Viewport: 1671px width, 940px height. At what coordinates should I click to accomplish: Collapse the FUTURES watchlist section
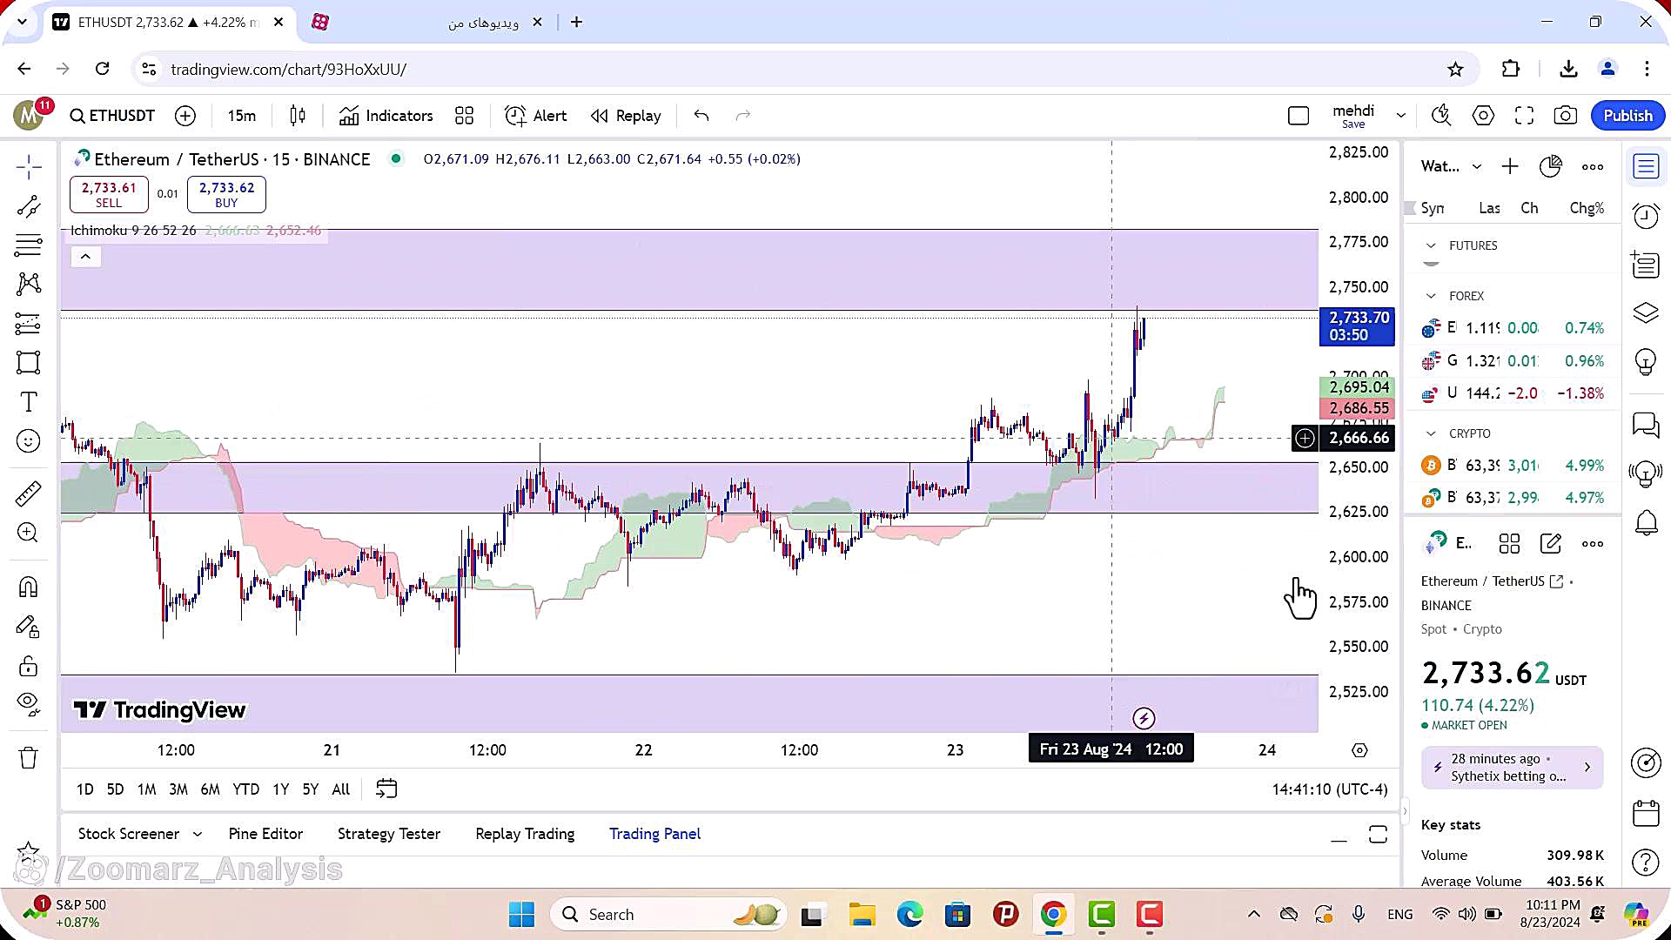tap(1431, 246)
